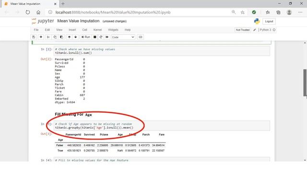Screen dimensions: 307x172
Task: Click the notebook vertical scrollbar thumb
Action: (x=305, y=83)
